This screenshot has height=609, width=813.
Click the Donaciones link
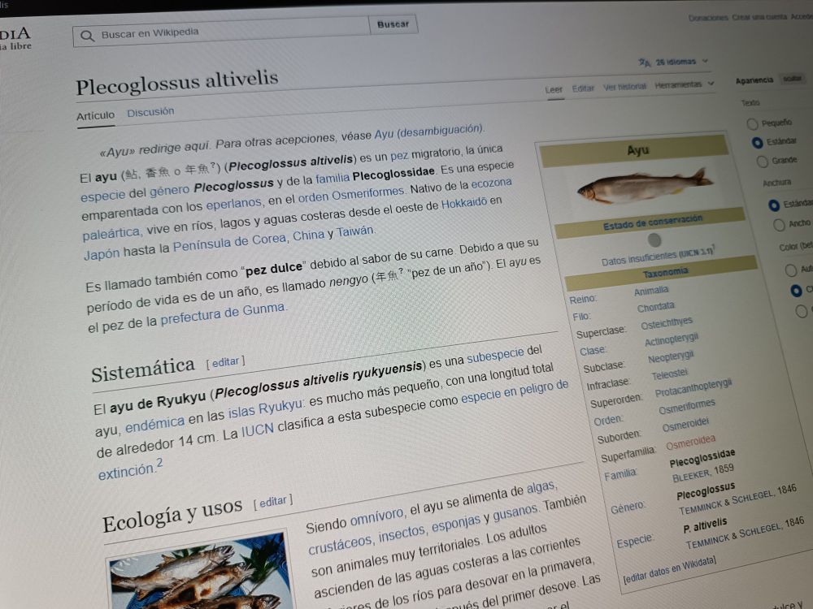708,18
